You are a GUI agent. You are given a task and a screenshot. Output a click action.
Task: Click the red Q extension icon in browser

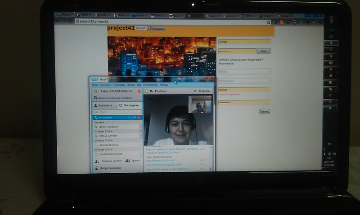(x=282, y=22)
